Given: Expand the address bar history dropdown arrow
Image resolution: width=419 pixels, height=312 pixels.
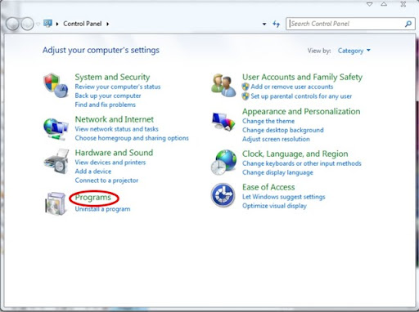Looking at the screenshot, I should tap(264, 24).
